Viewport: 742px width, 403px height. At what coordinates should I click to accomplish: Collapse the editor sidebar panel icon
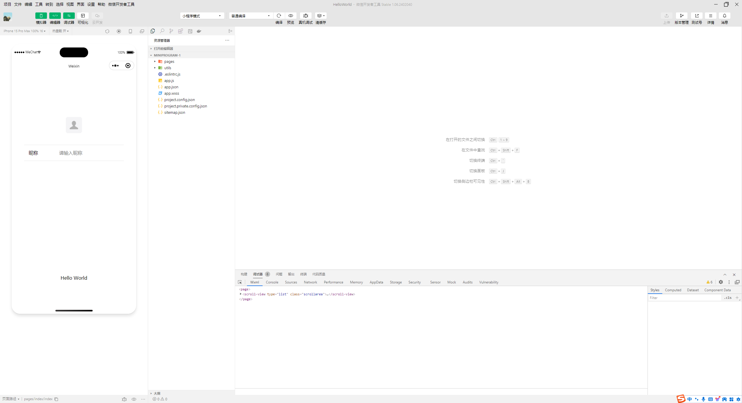pos(230,31)
